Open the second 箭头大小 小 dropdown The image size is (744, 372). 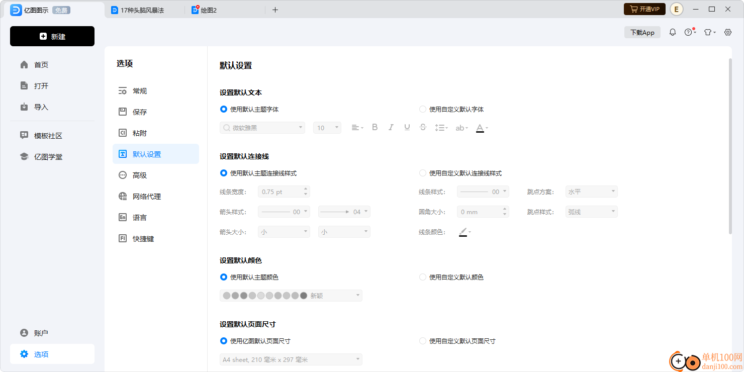point(344,232)
